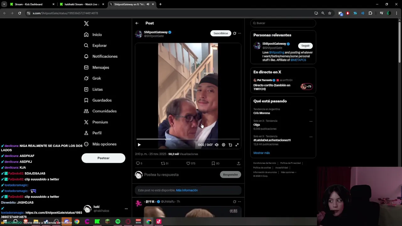Share the post via share icon
Screen dimensions: 402x226
pyautogui.click(x=239, y=163)
